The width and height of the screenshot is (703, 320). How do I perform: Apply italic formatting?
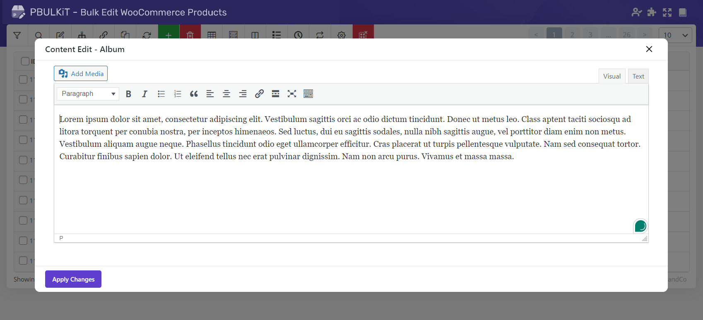[x=144, y=94]
